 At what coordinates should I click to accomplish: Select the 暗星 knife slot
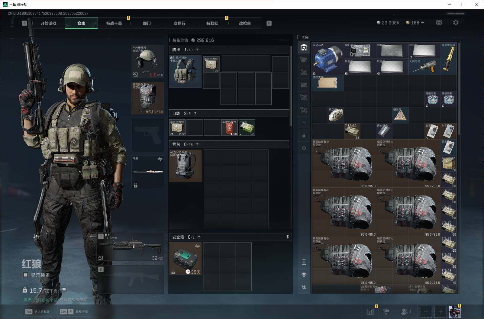click(148, 172)
